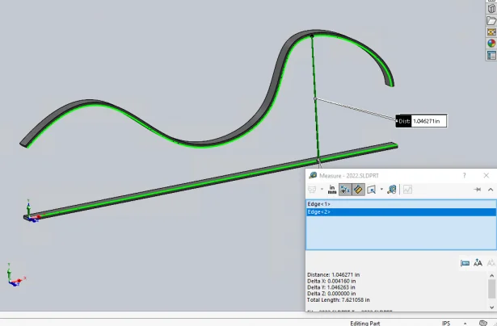The image size is (497, 326).
Task: Open Custom Properties tab in Task Pane
Action: pyautogui.click(x=491, y=56)
